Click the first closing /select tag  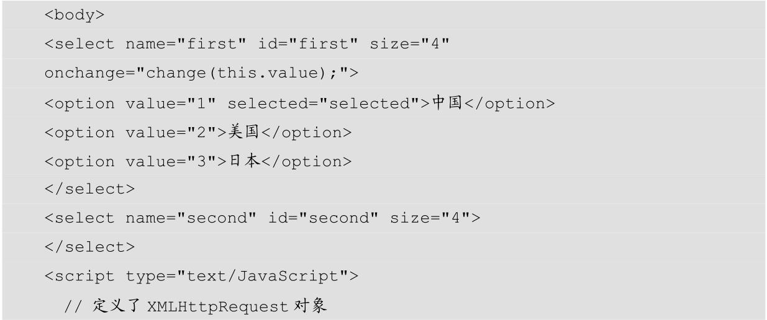pyautogui.click(x=89, y=189)
